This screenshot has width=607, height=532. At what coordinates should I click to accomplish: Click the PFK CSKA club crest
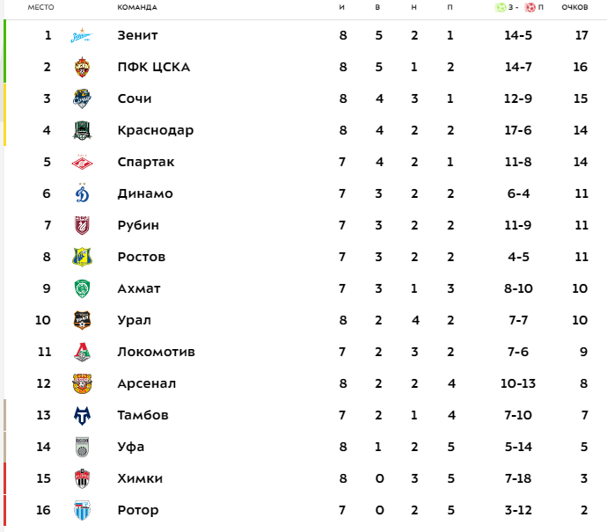pos(83,68)
